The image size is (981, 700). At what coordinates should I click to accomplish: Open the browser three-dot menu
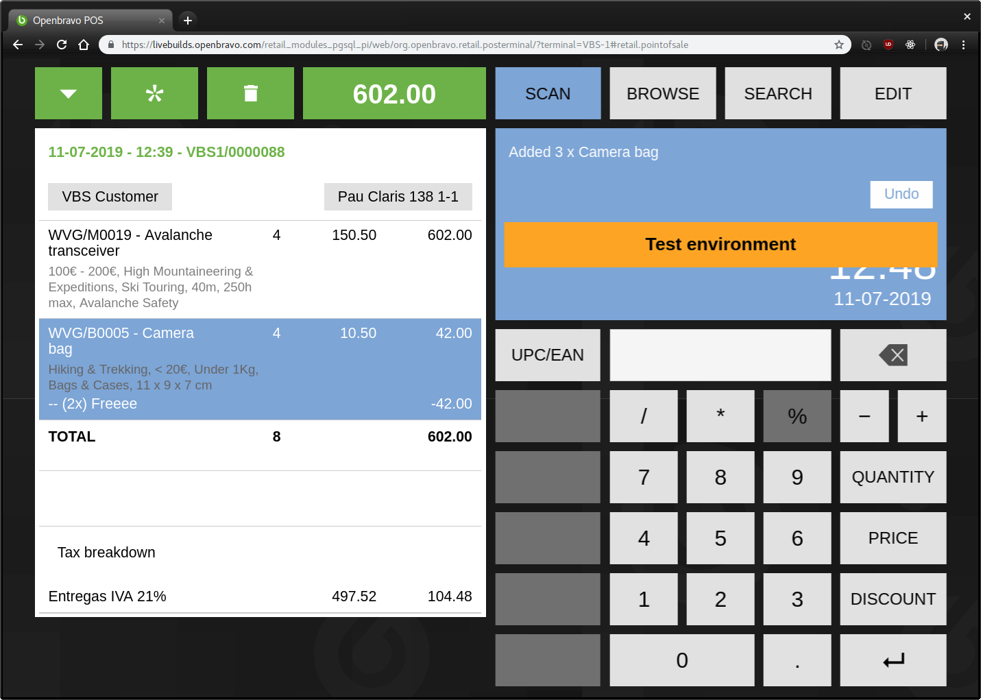tap(963, 45)
